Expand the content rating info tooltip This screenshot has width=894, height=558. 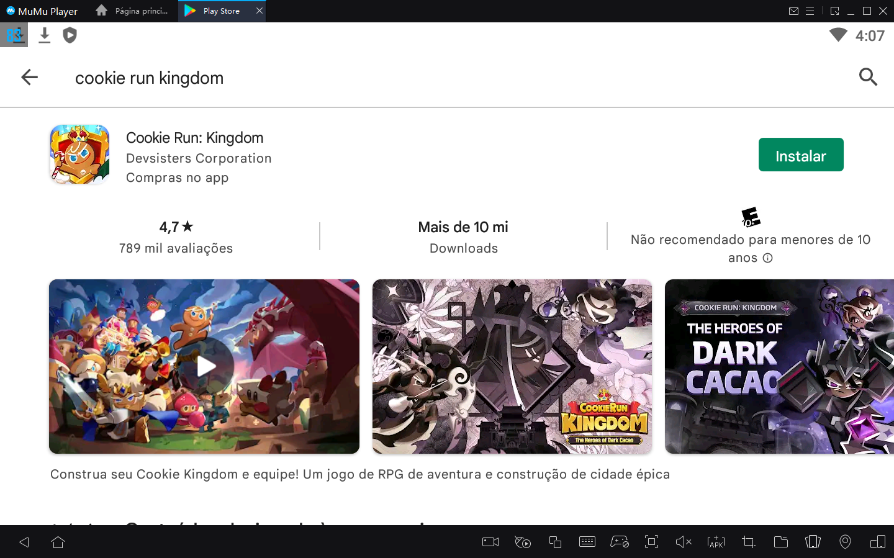[769, 258]
